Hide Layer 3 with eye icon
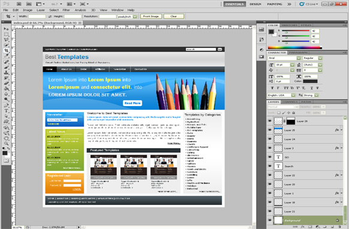 (x=270, y=148)
